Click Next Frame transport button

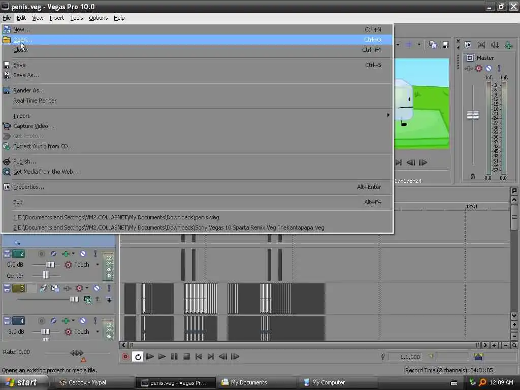coord(235,357)
